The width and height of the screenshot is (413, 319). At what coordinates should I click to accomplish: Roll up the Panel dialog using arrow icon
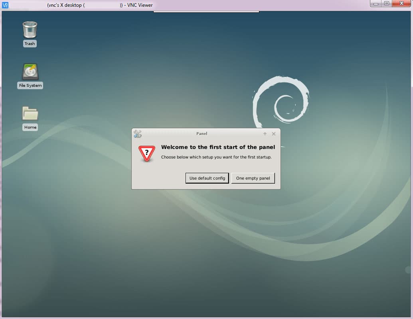[265, 134]
